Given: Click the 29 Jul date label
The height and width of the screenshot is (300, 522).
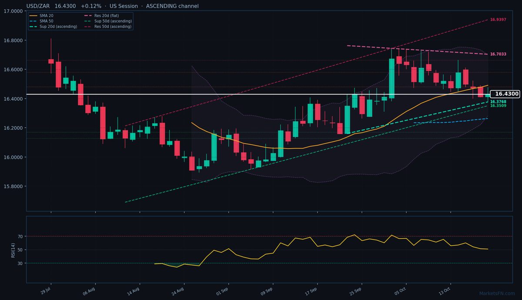Looking at the screenshot, I should [x=45, y=290].
